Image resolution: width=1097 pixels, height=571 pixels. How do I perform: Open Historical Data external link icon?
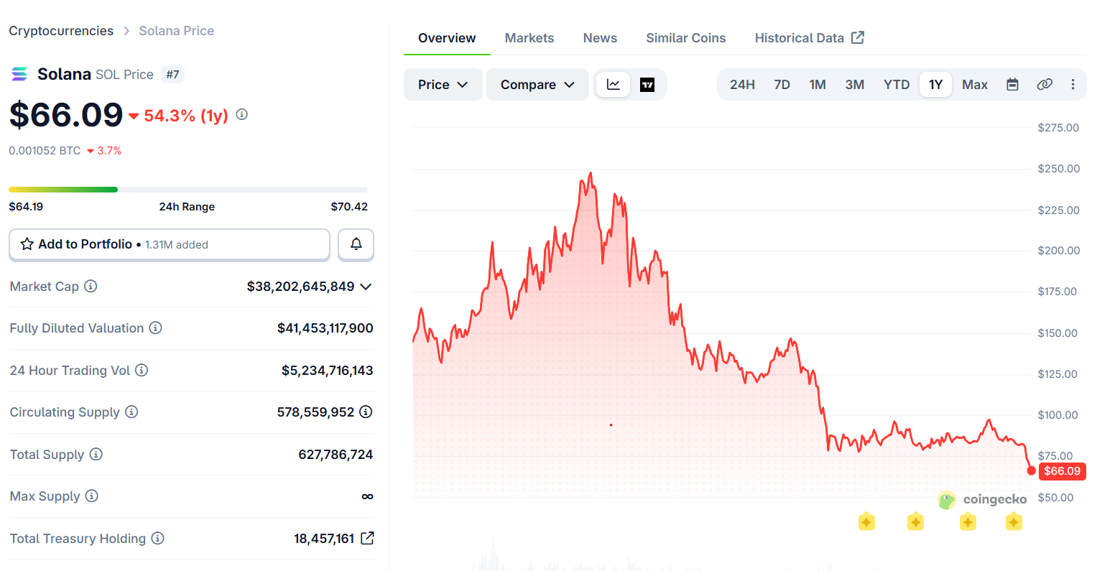click(858, 37)
